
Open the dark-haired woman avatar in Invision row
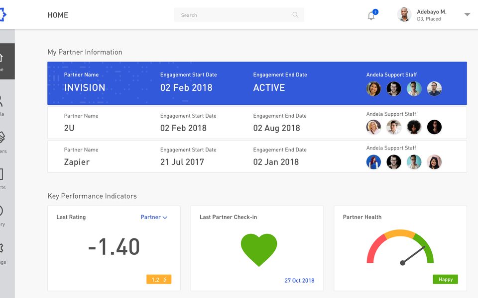pos(373,89)
